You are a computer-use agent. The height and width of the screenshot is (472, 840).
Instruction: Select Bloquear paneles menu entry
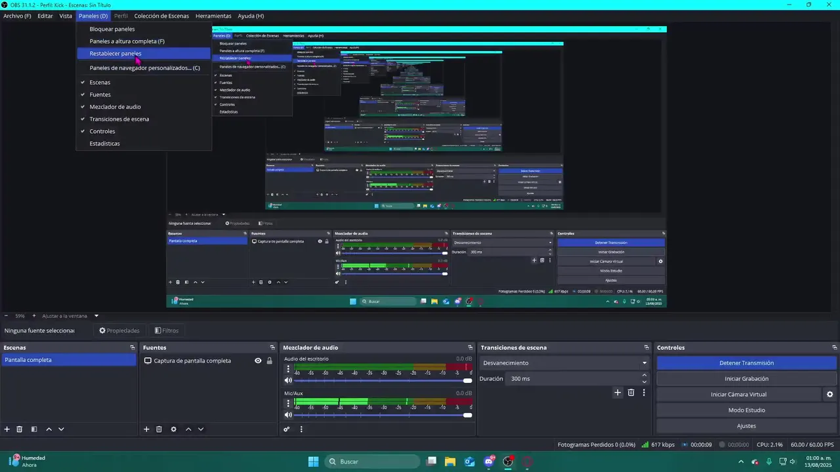(144, 29)
